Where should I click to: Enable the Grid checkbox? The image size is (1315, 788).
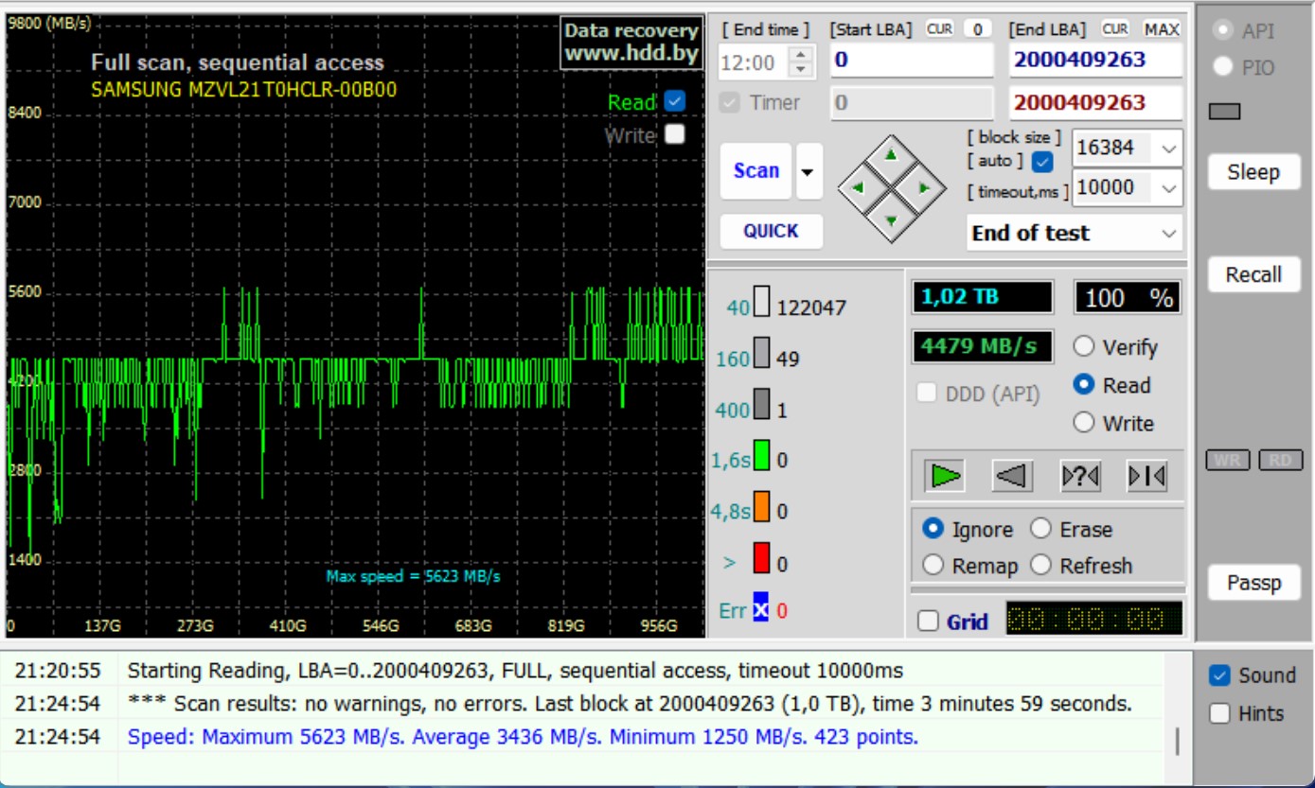929,622
